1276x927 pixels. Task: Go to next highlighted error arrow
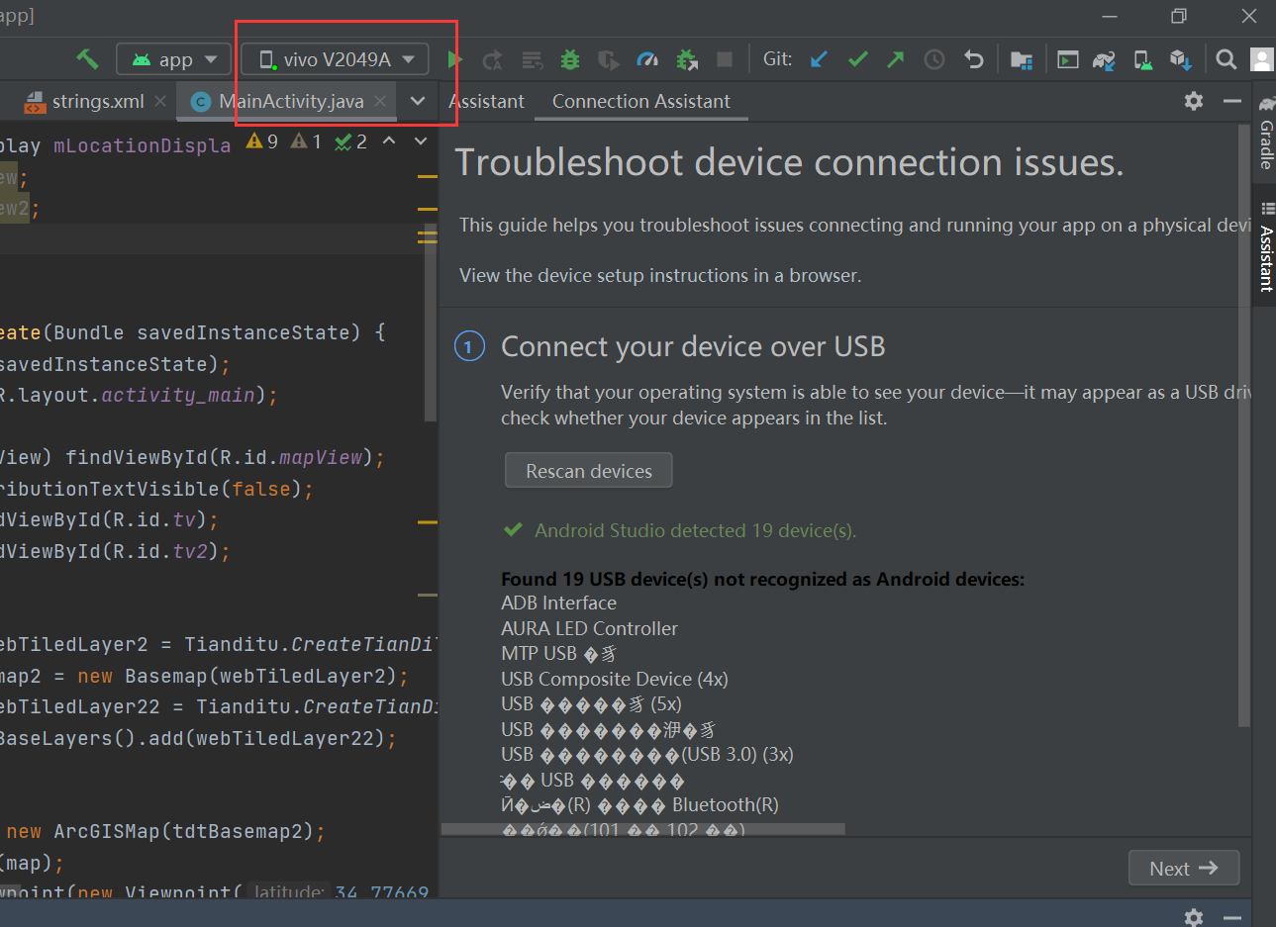(421, 141)
